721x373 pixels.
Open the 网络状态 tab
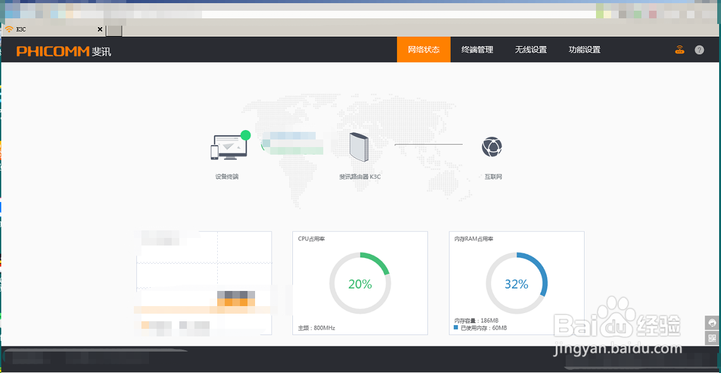coord(424,50)
